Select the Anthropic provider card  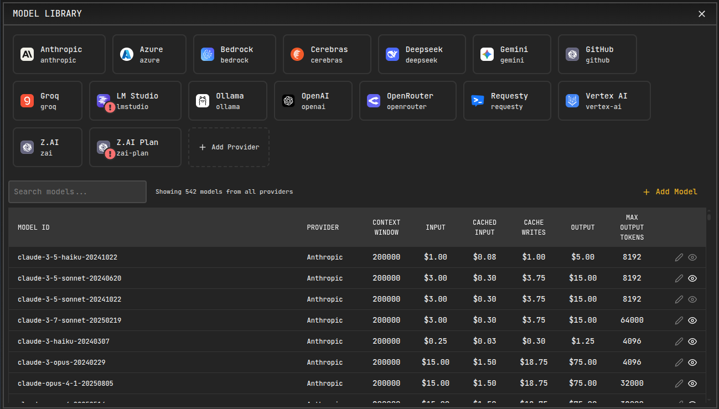[x=59, y=54]
